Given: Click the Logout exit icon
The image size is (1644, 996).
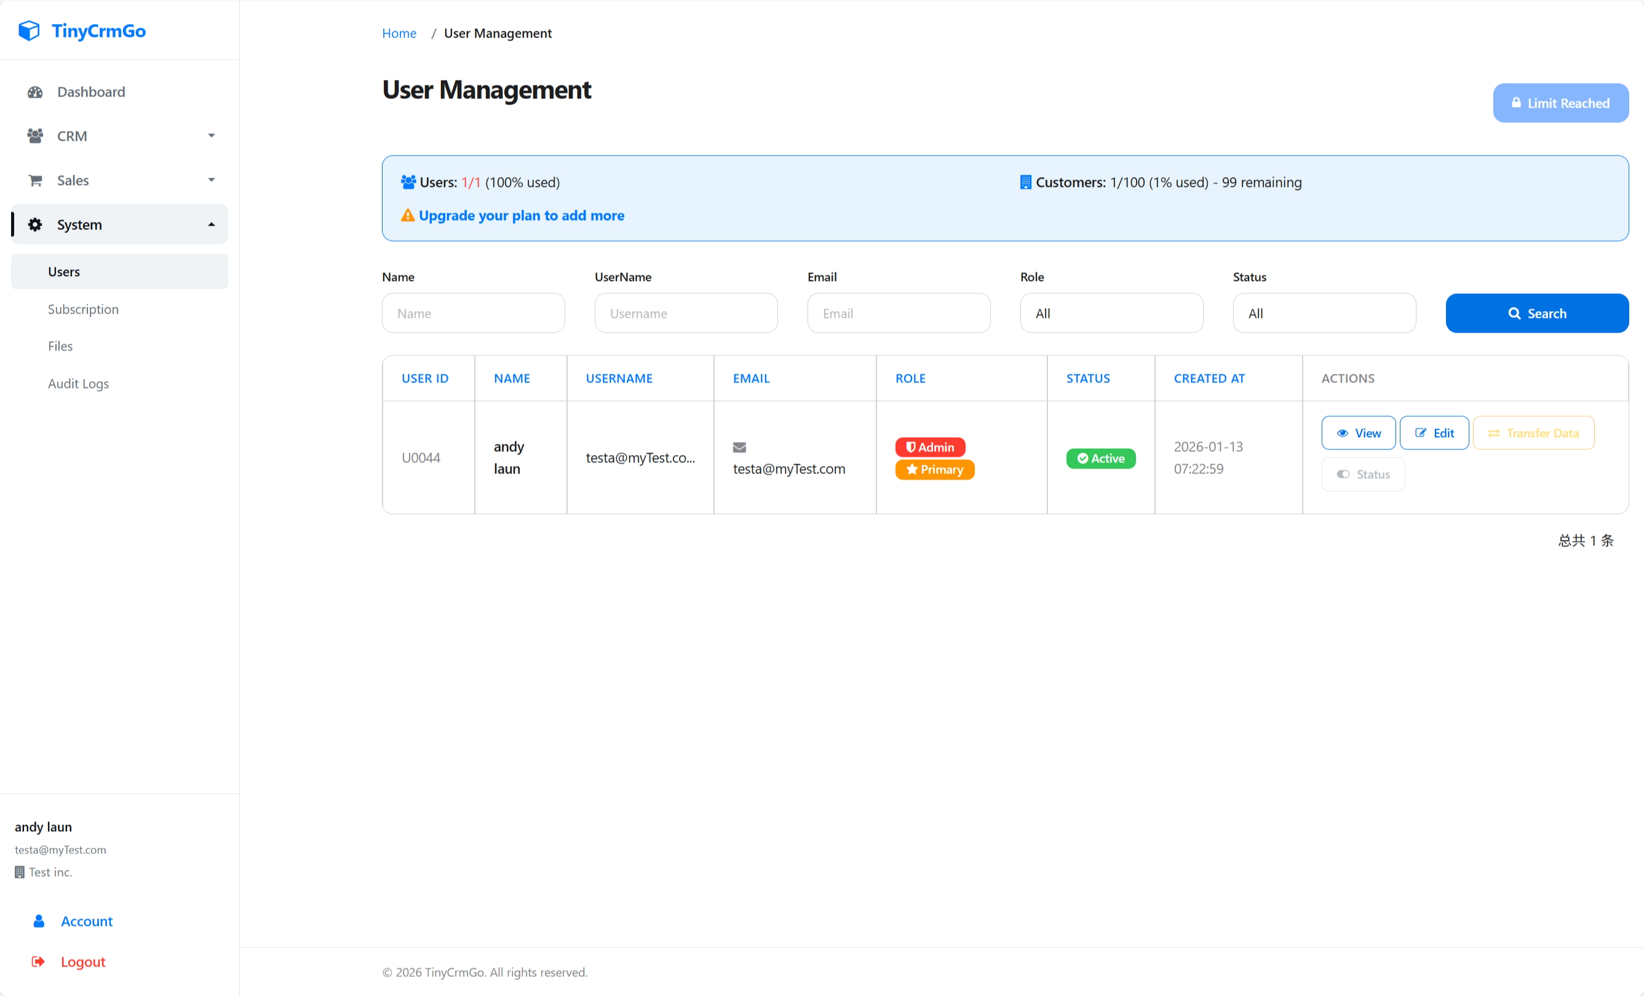Looking at the screenshot, I should [x=38, y=962].
